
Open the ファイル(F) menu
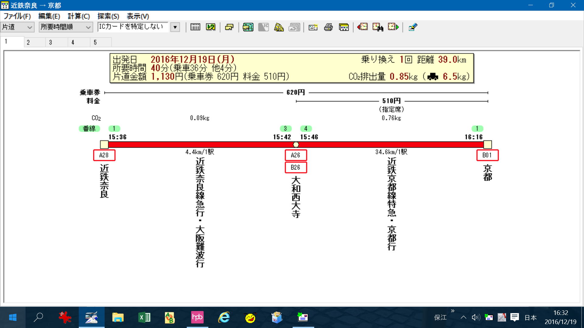tap(17, 16)
